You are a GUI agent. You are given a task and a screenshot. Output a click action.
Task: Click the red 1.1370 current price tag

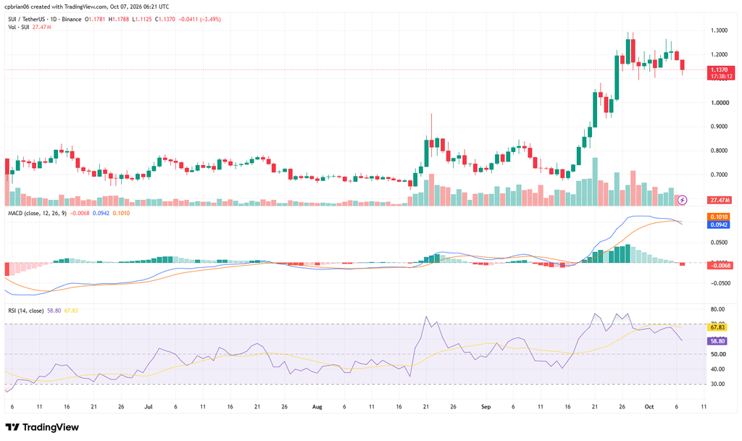(x=720, y=70)
